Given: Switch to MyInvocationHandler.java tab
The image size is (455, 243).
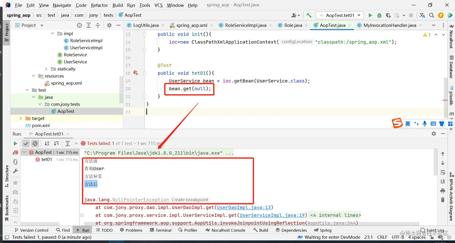Looking at the screenshot, I should (x=390, y=25).
